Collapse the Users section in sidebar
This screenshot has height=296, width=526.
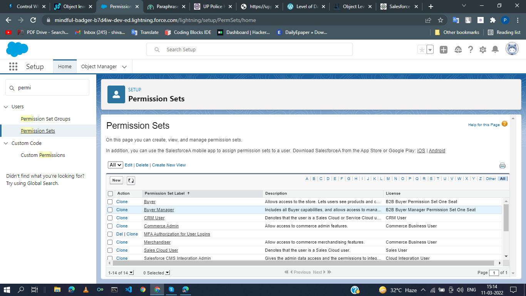pyautogui.click(x=6, y=107)
